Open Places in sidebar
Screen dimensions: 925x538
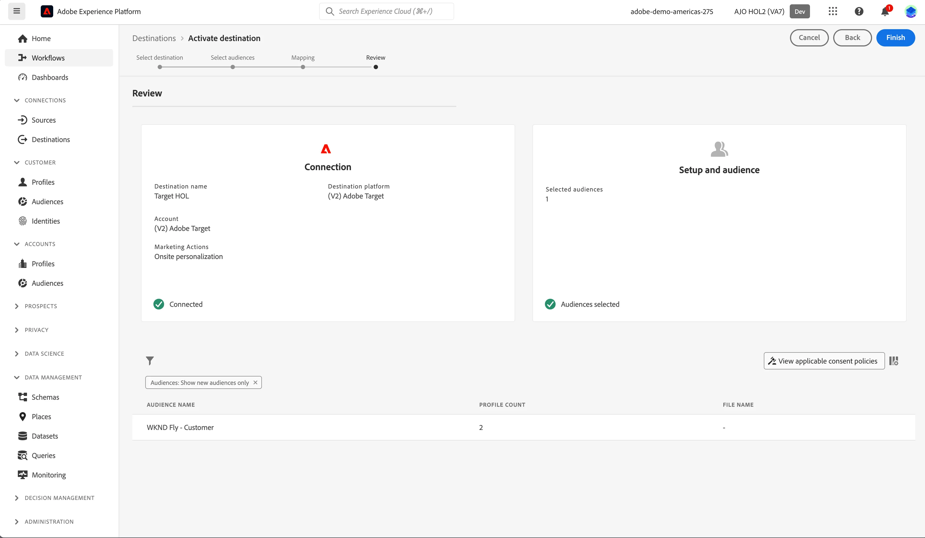[59, 416]
